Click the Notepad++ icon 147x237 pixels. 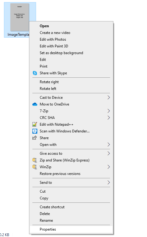coord(35,124)
